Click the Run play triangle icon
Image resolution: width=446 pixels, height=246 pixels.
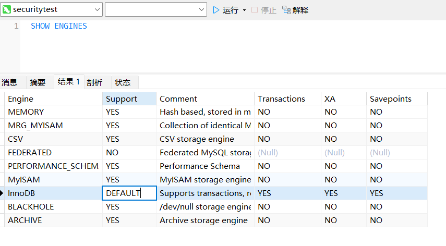(x=216, y=10)
